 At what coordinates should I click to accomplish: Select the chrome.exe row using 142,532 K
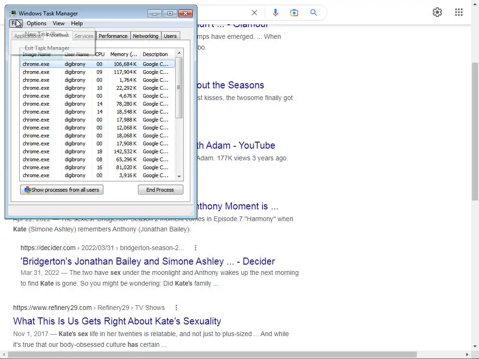point(97,151)
